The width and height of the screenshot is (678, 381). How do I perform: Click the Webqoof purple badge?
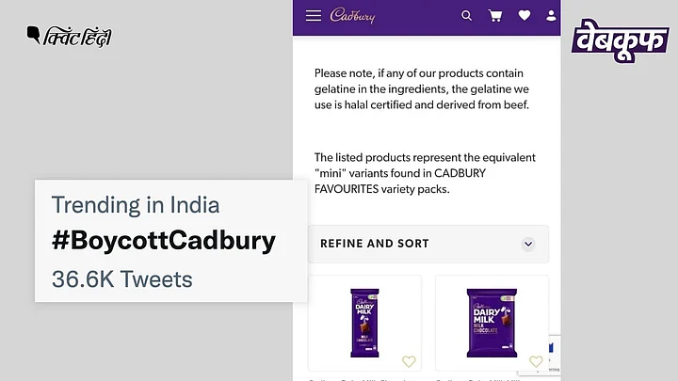pos(620,40)
